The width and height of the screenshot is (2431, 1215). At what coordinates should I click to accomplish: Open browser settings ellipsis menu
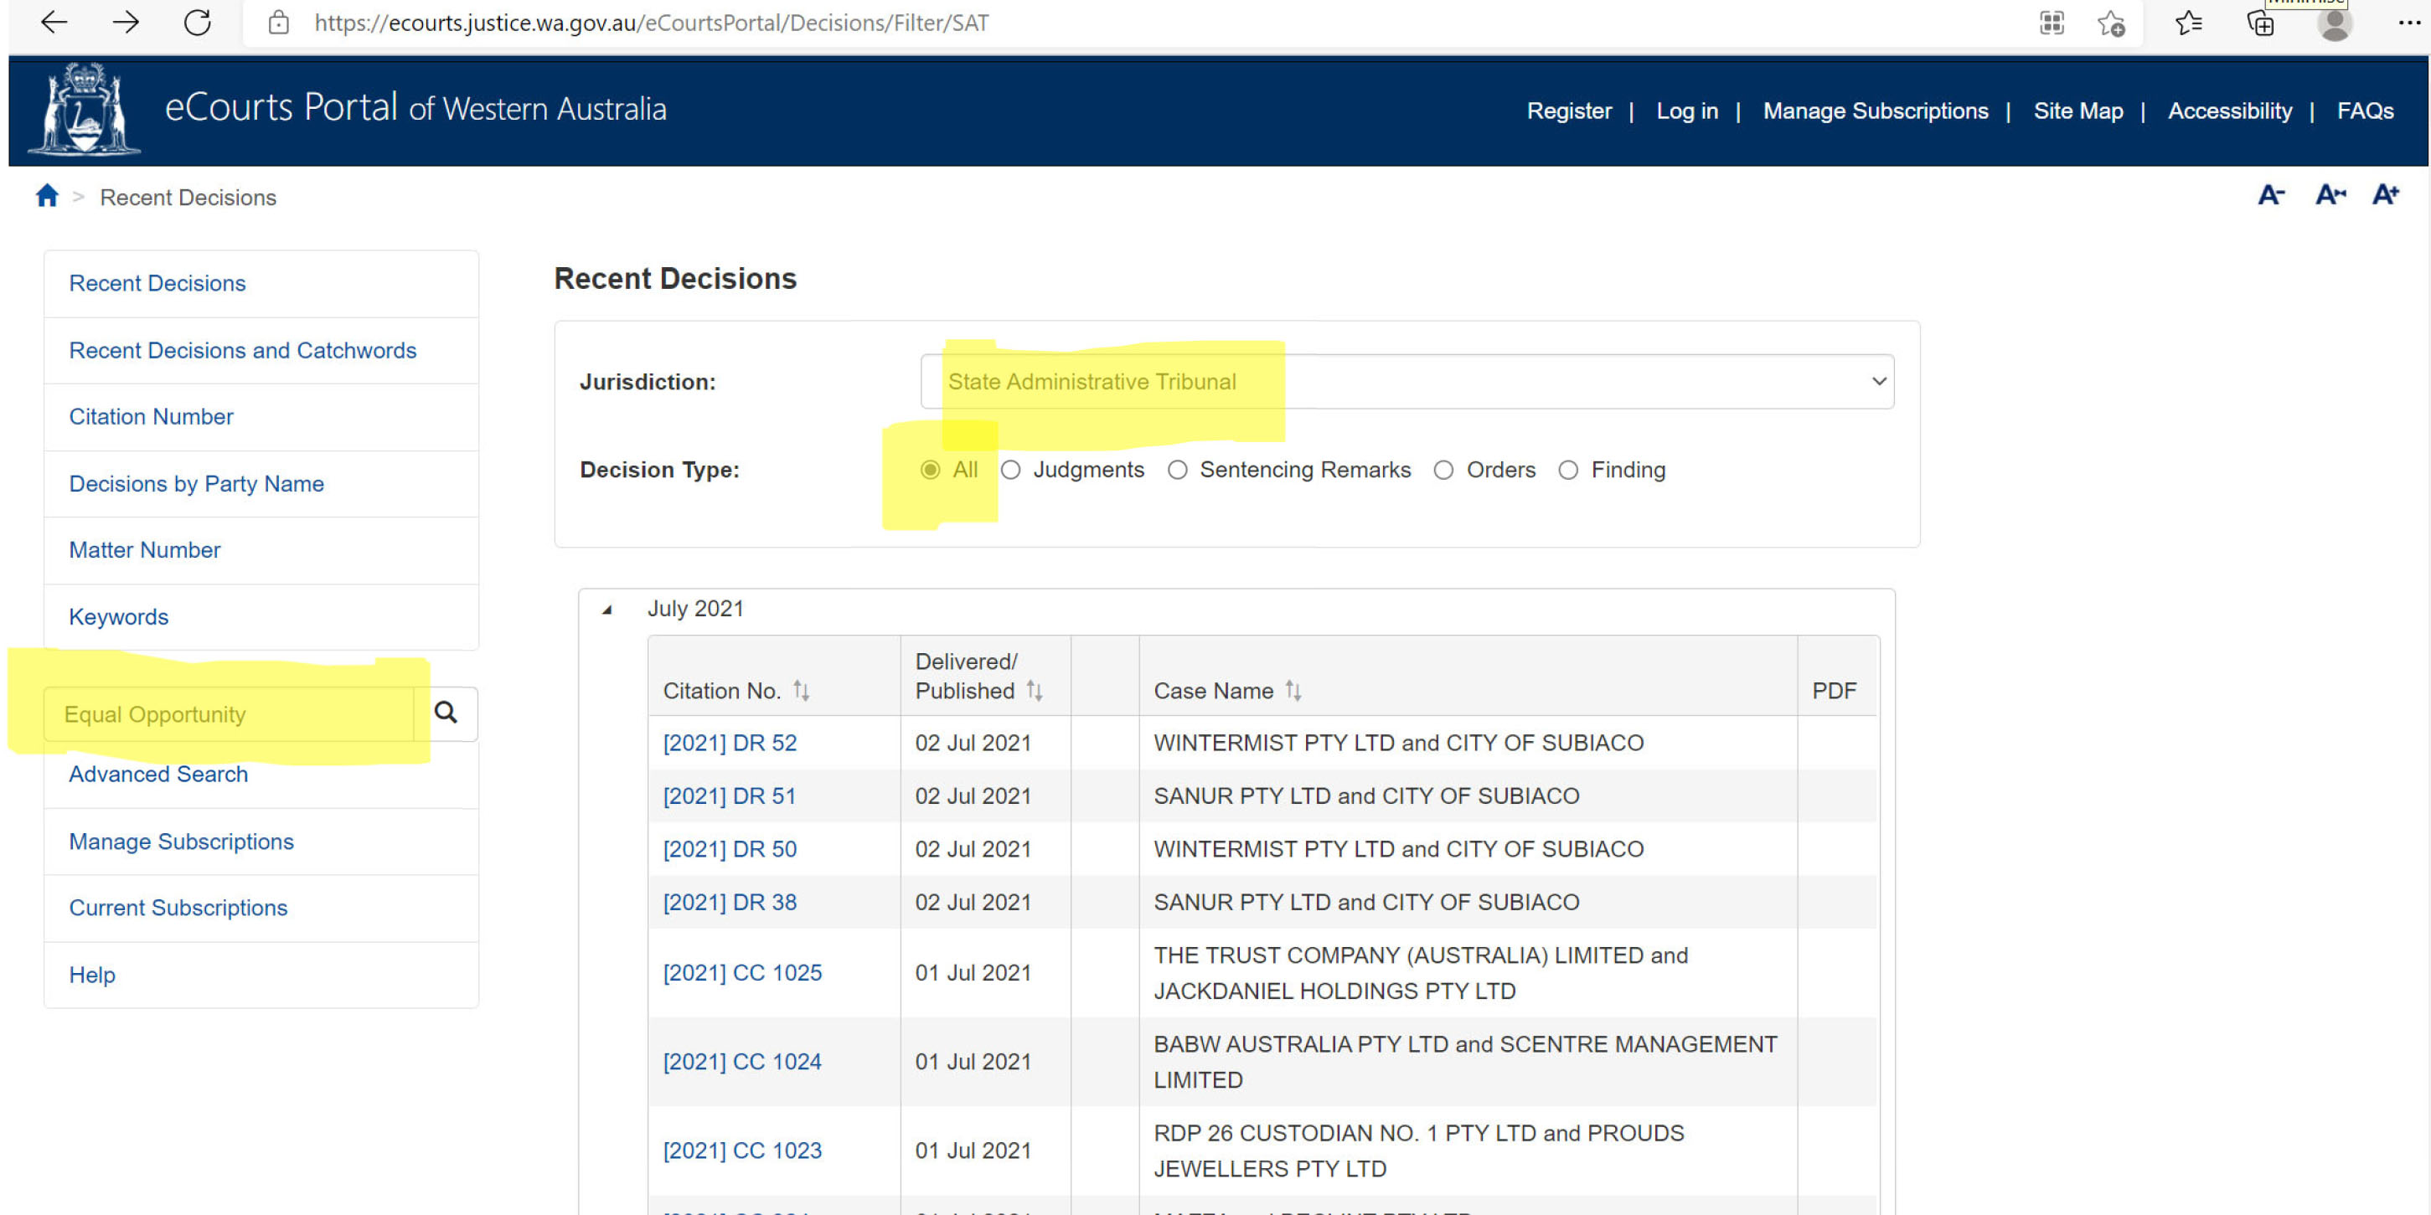(2408, 23)
